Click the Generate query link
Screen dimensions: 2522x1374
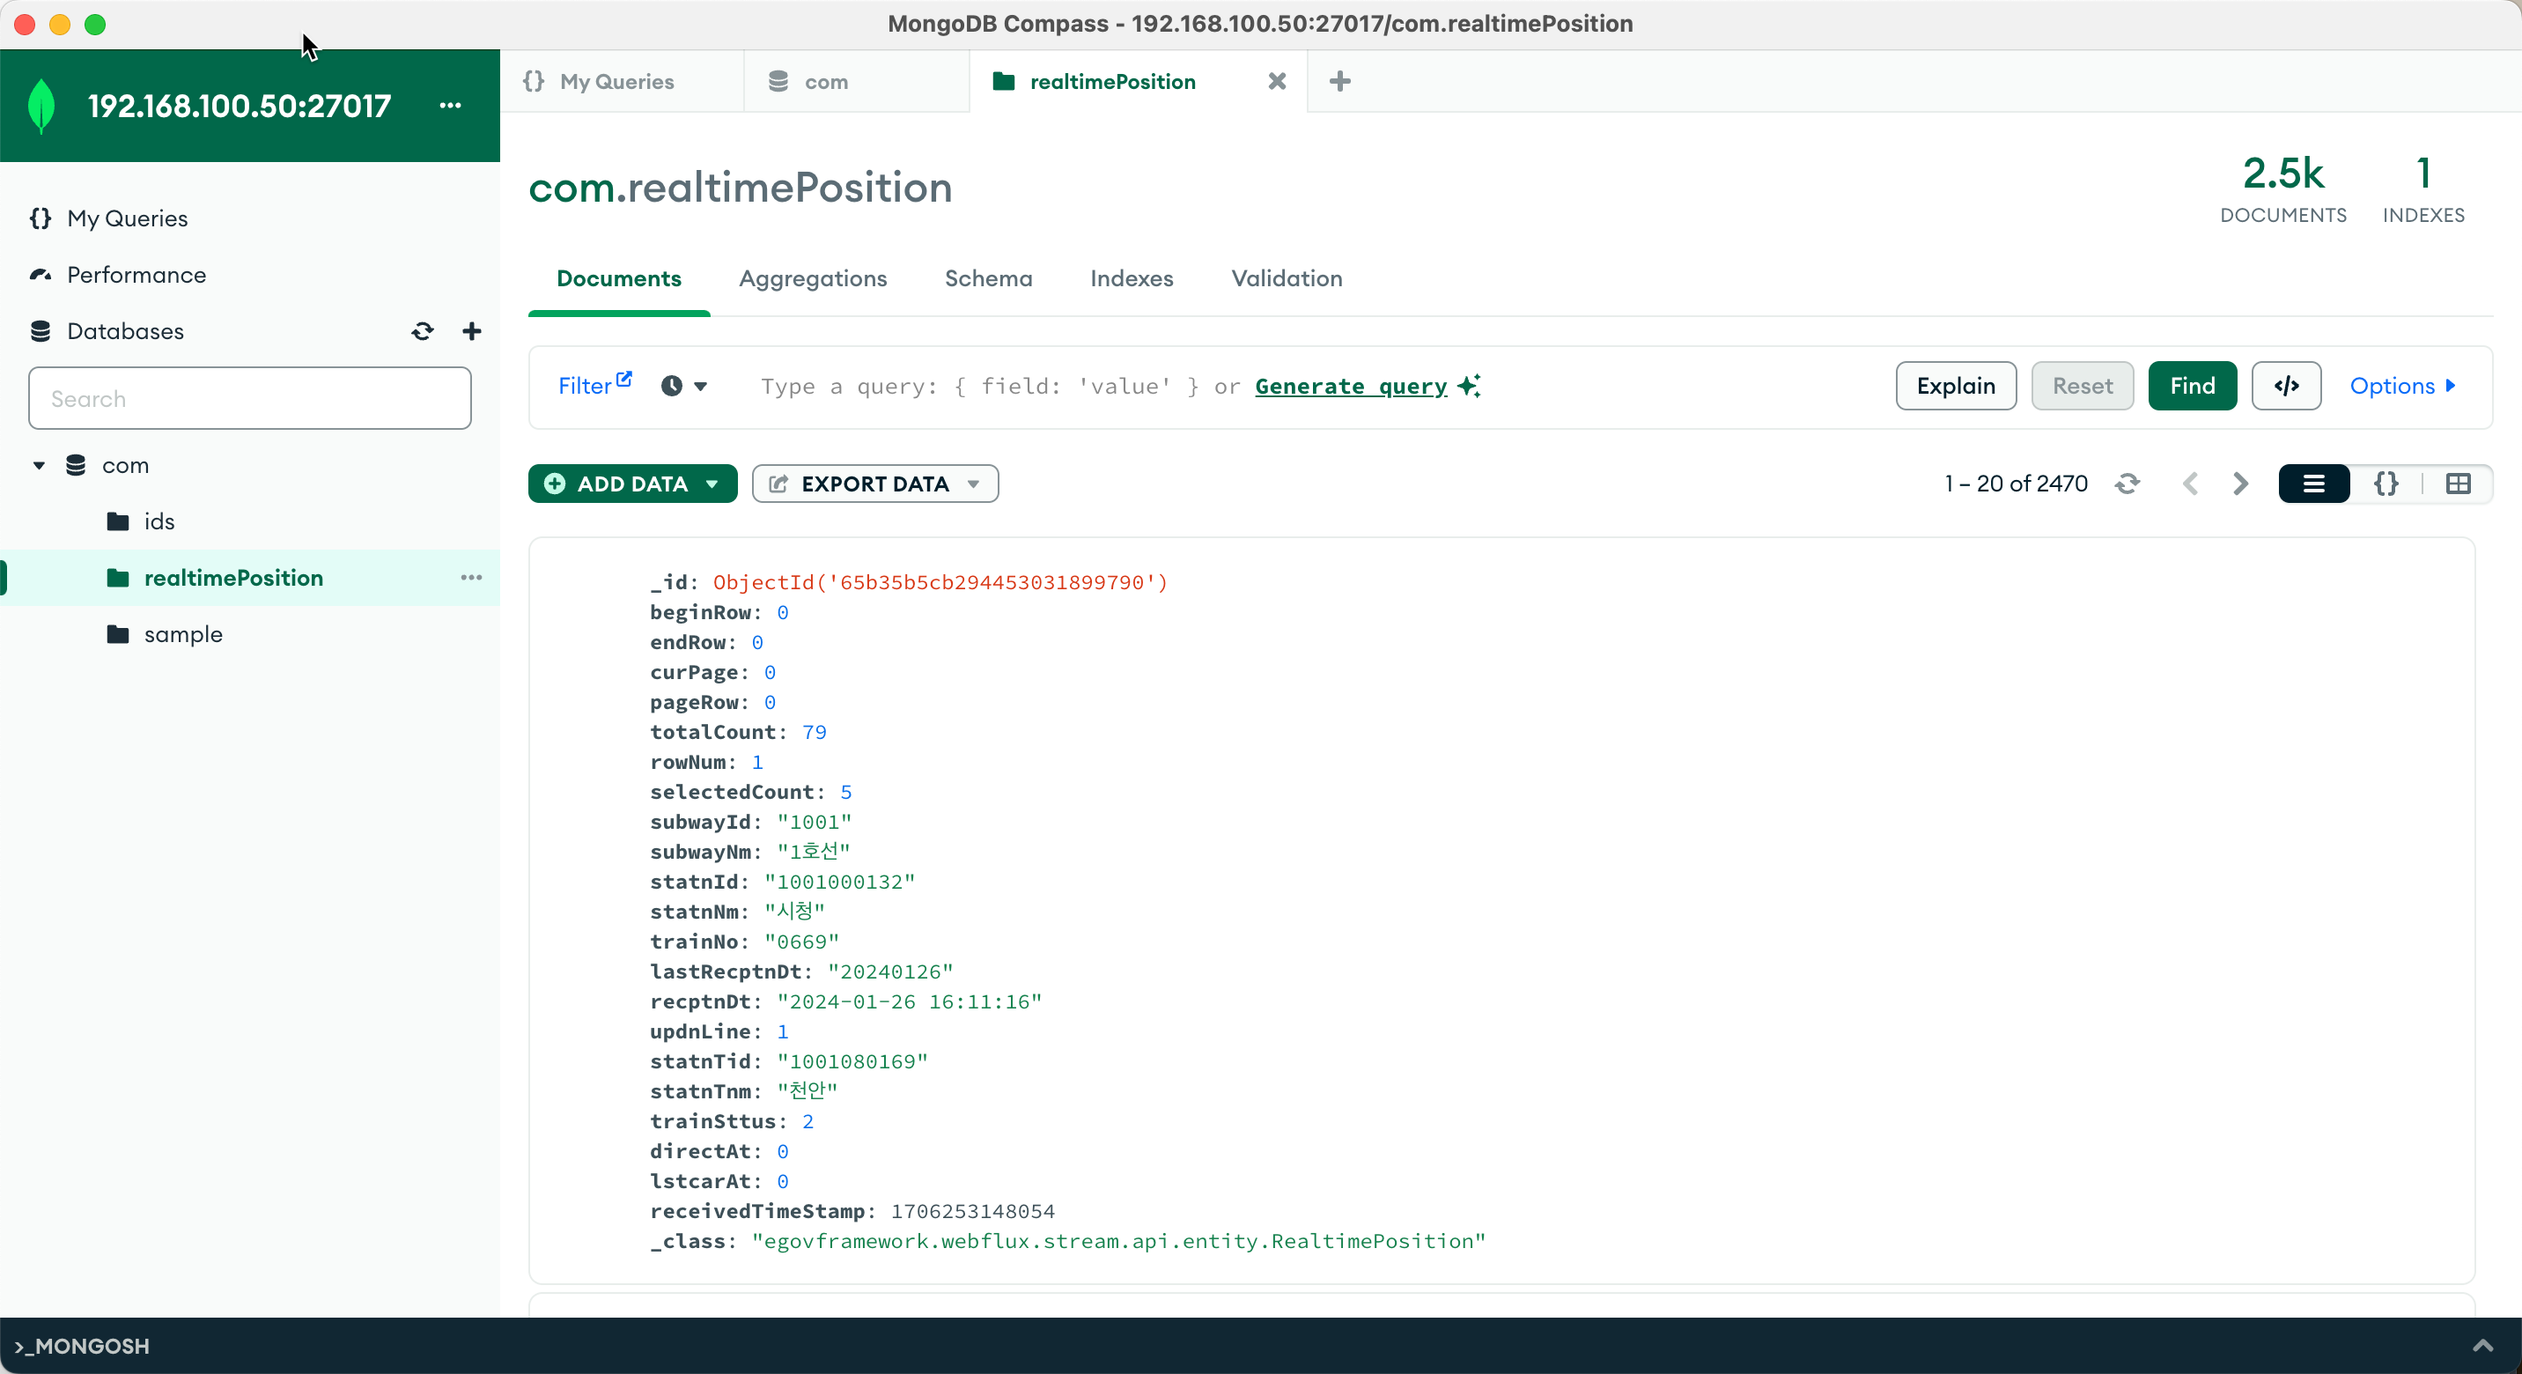[x=1350, y=386]
